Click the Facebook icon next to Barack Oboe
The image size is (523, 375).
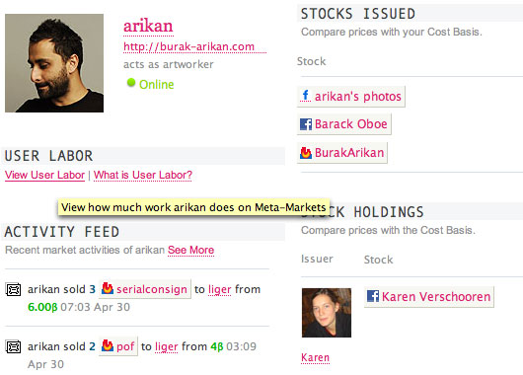306,124
